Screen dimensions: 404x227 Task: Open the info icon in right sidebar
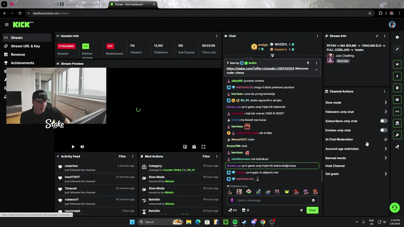397,37
